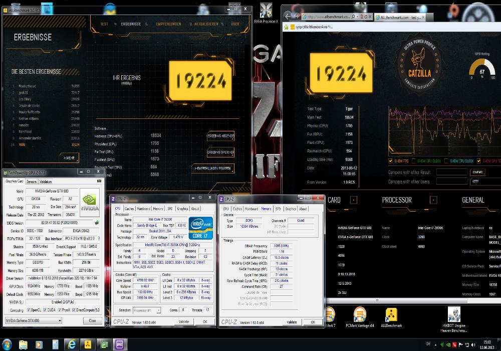Toggle the PhysX checkbox in GPU-Z
The width and height of the screenshot is (501, 351).
pos(59,310)
